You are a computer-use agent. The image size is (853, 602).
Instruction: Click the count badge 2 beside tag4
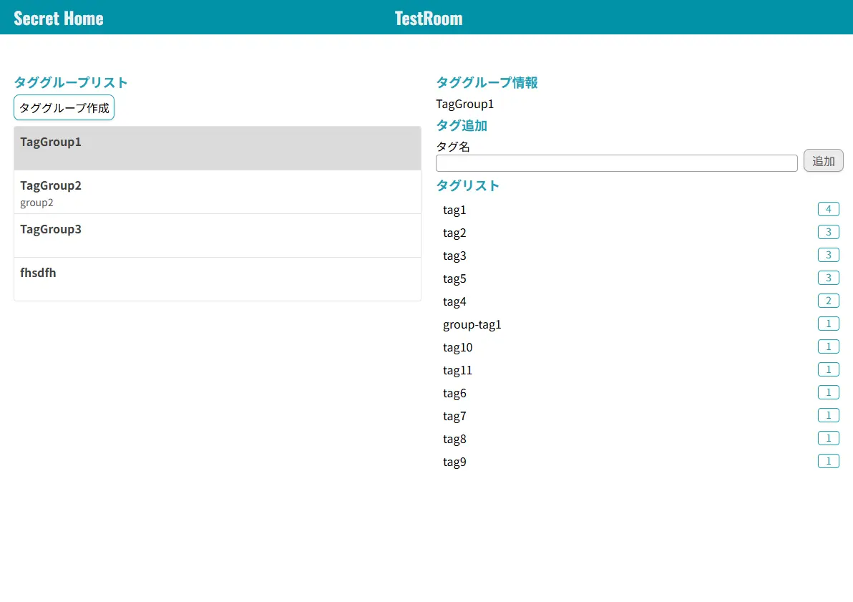tap(828, 301)
